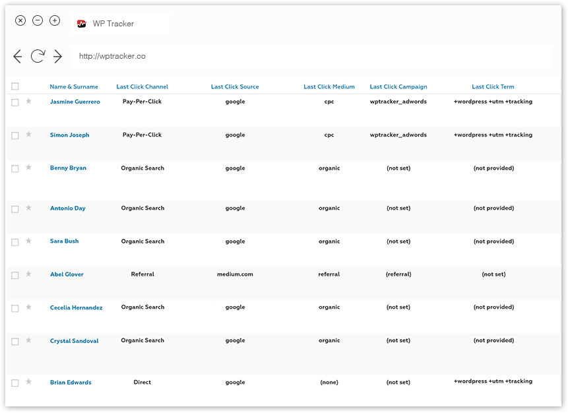This screenshot has height=413, width=568.
Task: Click 'Organic Search' in Benny Bryan row
Action: point(142,168)
